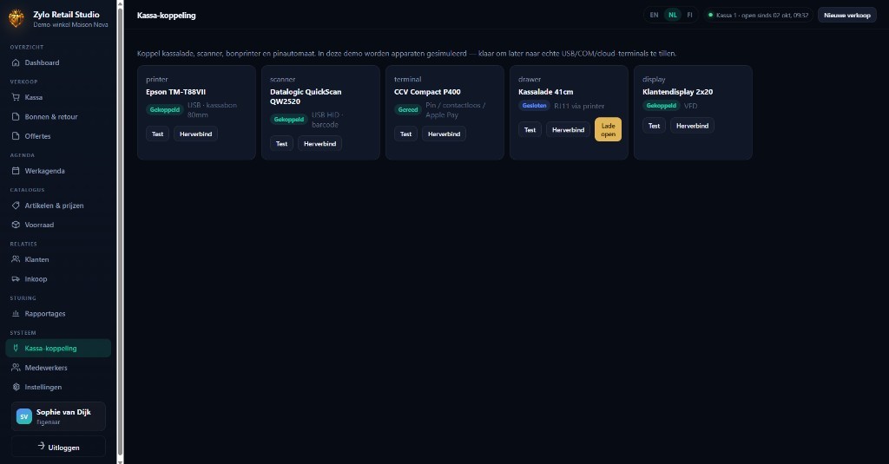The height and width of the screenshot is (464, 889).
Task: Click Herverbind on the Klantendisplay 2x20 card
Action: (x=692, y=126)
